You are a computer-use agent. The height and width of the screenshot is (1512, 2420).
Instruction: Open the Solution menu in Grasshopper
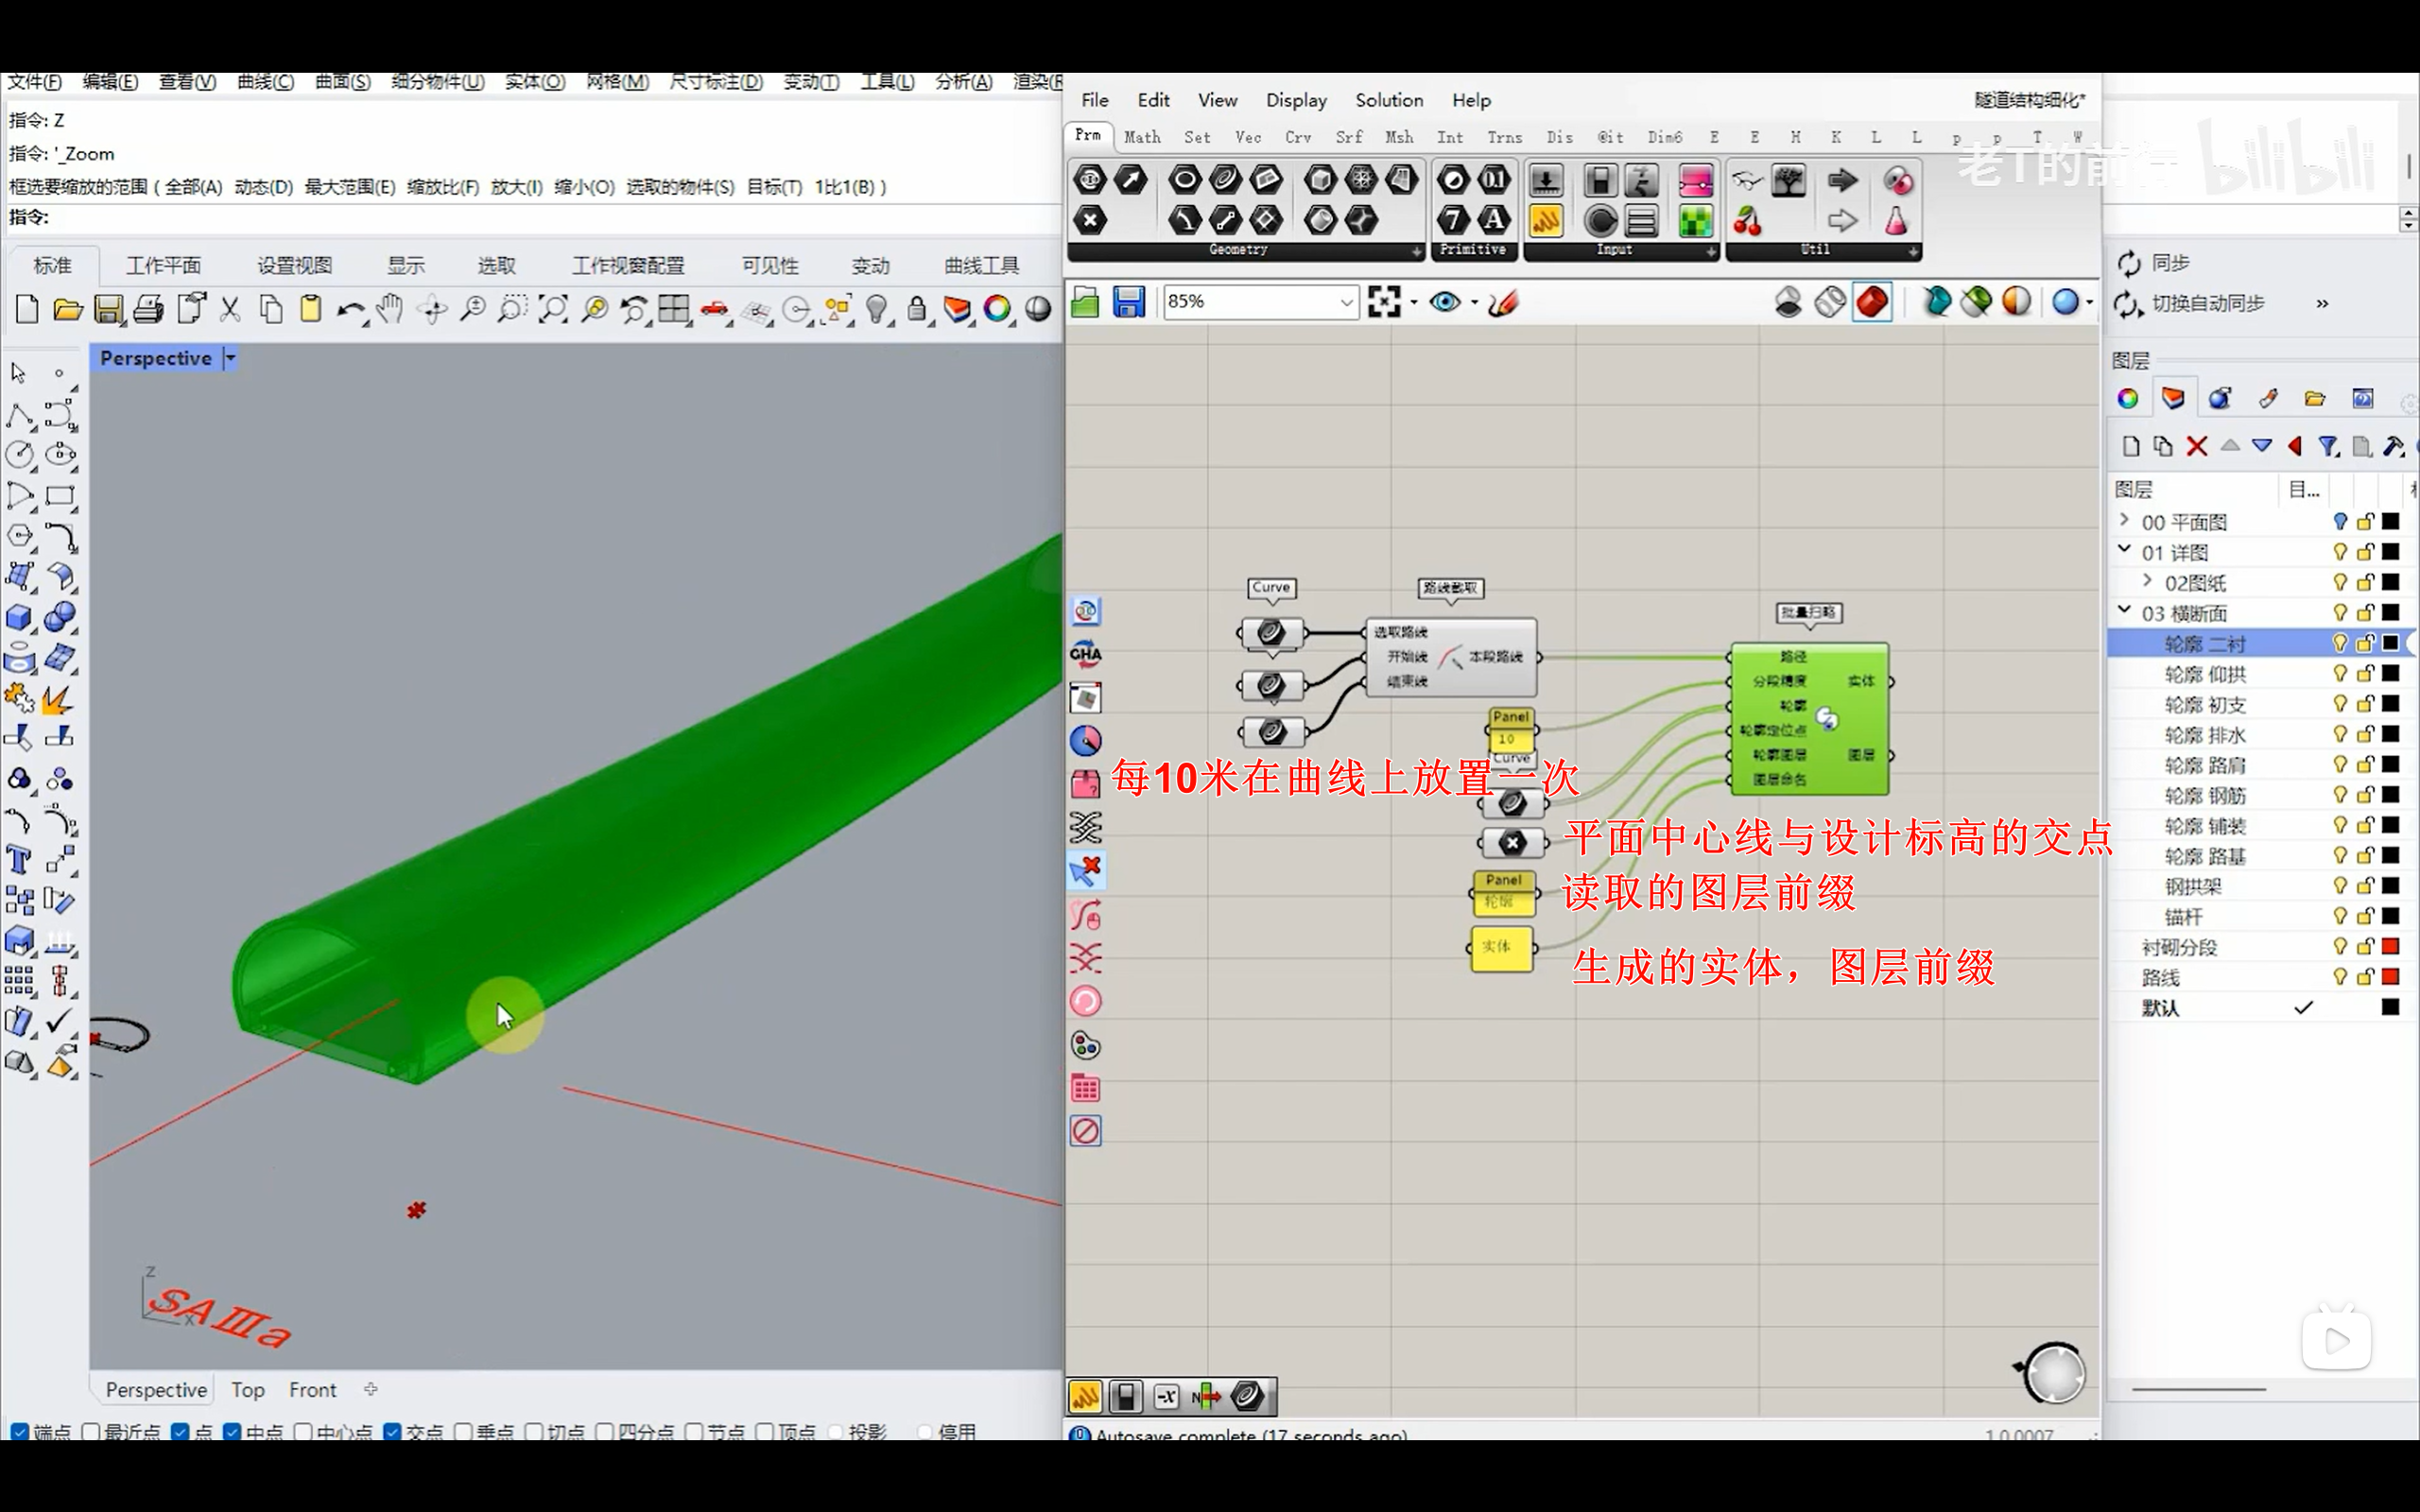(x=1388, y=100)
